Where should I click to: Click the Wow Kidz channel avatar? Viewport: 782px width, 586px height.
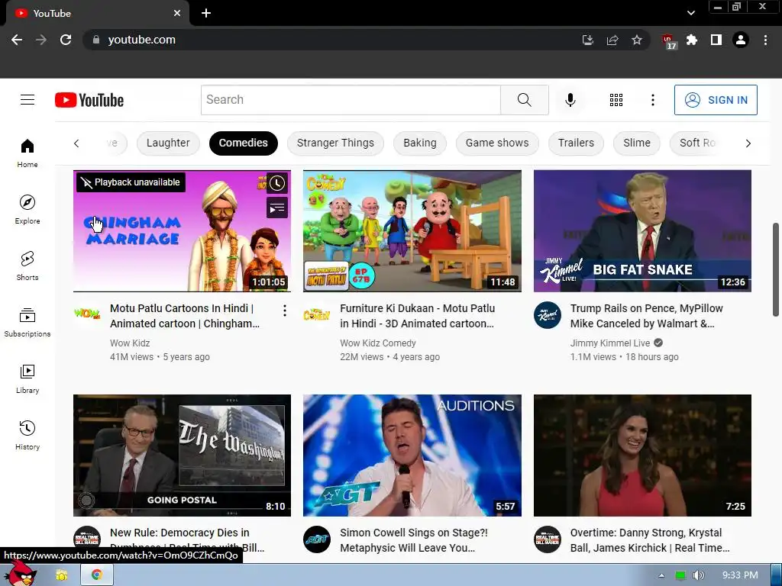(x=87, y=314)
